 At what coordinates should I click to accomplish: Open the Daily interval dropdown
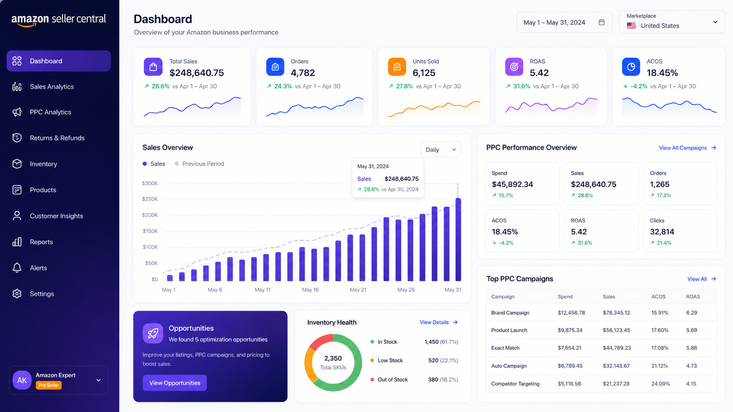tap(441, 150)
